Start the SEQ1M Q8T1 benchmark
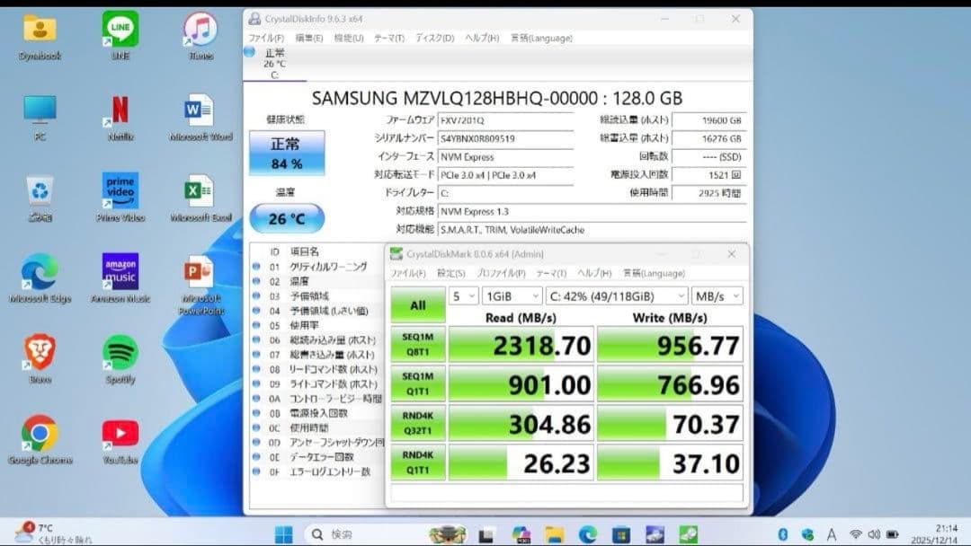The height and width of the screenshot is (546, 971). pos(417,344)
